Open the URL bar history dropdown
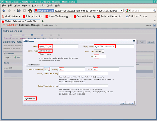 122,11
